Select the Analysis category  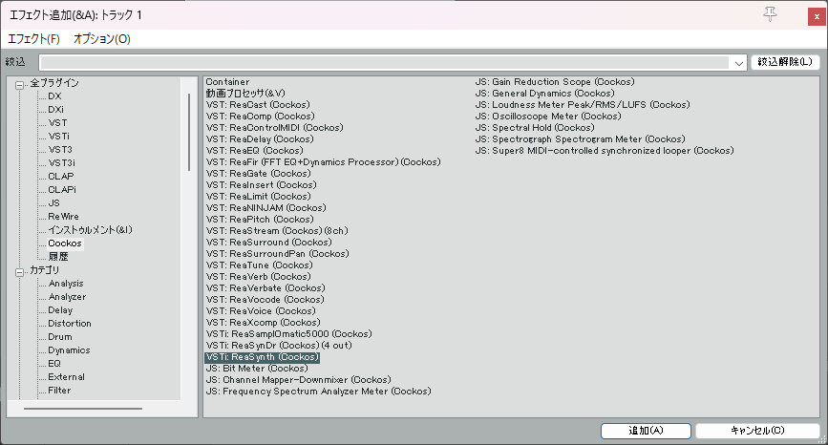[x=66, y=284]
